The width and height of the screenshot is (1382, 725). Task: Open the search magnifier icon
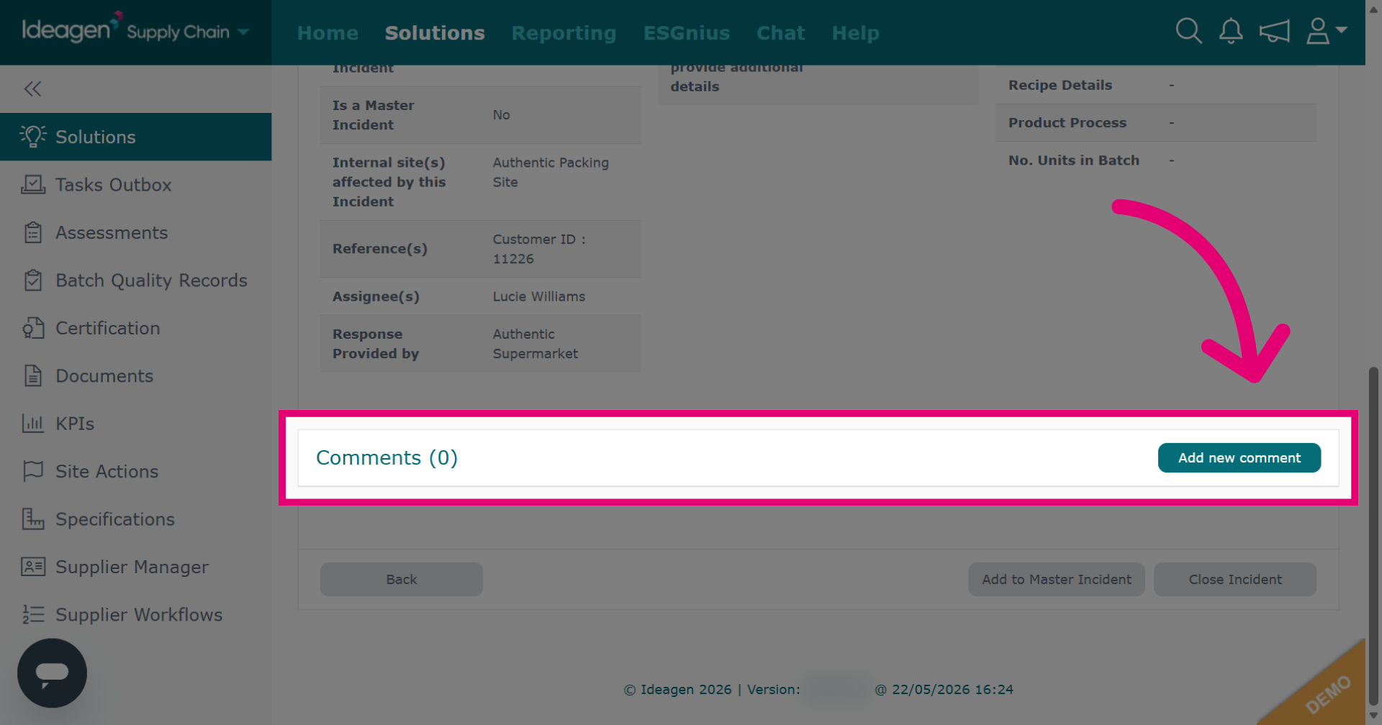point(1188,32)
